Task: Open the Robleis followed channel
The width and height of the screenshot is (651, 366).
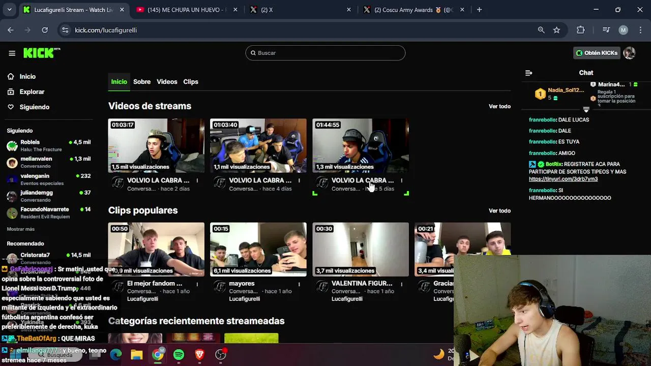Action: pos(49,145)
